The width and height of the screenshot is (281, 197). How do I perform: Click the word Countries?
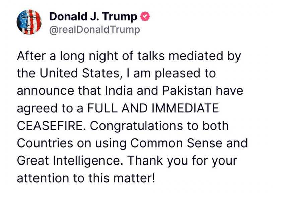[x=45, y=143]
